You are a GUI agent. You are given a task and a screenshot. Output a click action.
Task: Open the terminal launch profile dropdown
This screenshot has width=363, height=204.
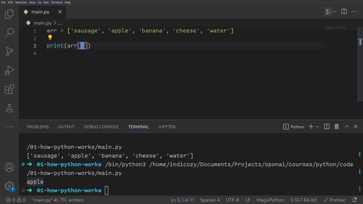click(x=318, y=127)
